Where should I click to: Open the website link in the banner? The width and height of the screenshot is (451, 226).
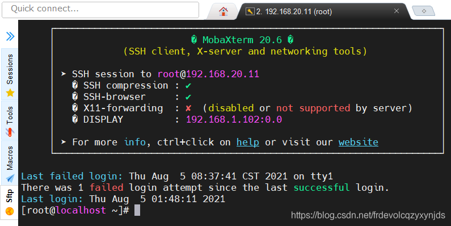358,142
